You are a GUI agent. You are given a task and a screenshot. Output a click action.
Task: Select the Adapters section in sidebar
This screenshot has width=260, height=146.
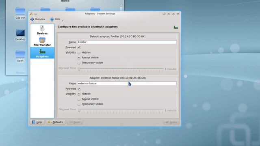pos(42,53)
